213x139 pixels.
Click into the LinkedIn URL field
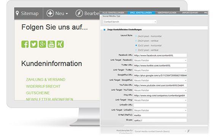(160, 105)
